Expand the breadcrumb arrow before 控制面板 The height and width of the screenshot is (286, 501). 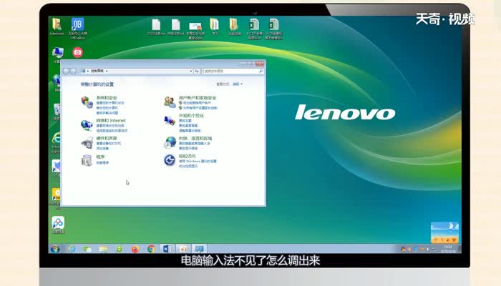88,71
